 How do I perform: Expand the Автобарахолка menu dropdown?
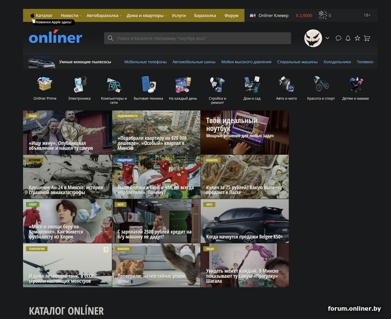click(x=121, y=16)
